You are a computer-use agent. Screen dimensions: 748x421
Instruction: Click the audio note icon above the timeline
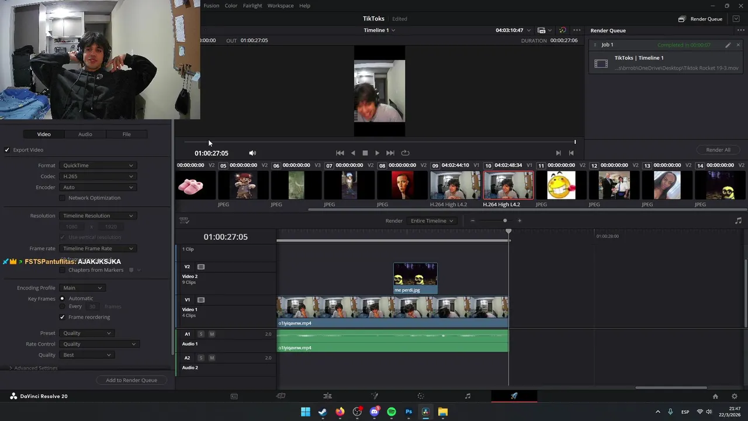[738, 220]
